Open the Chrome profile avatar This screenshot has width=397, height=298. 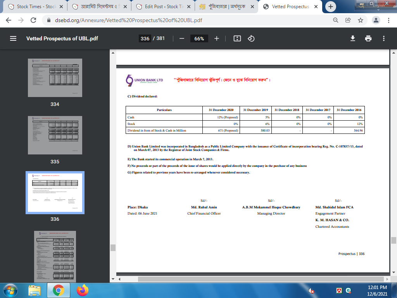(376, 20)
